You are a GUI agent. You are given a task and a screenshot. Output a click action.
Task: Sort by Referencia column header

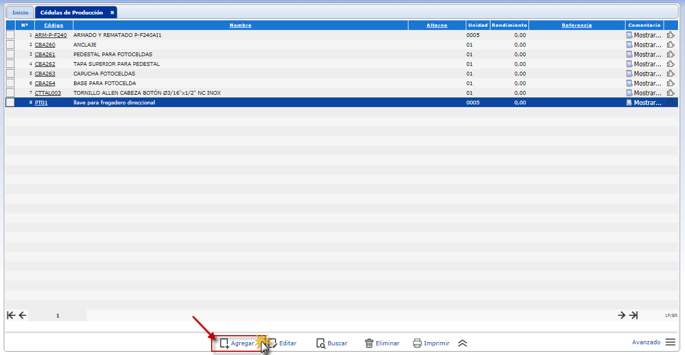[577, 25]
